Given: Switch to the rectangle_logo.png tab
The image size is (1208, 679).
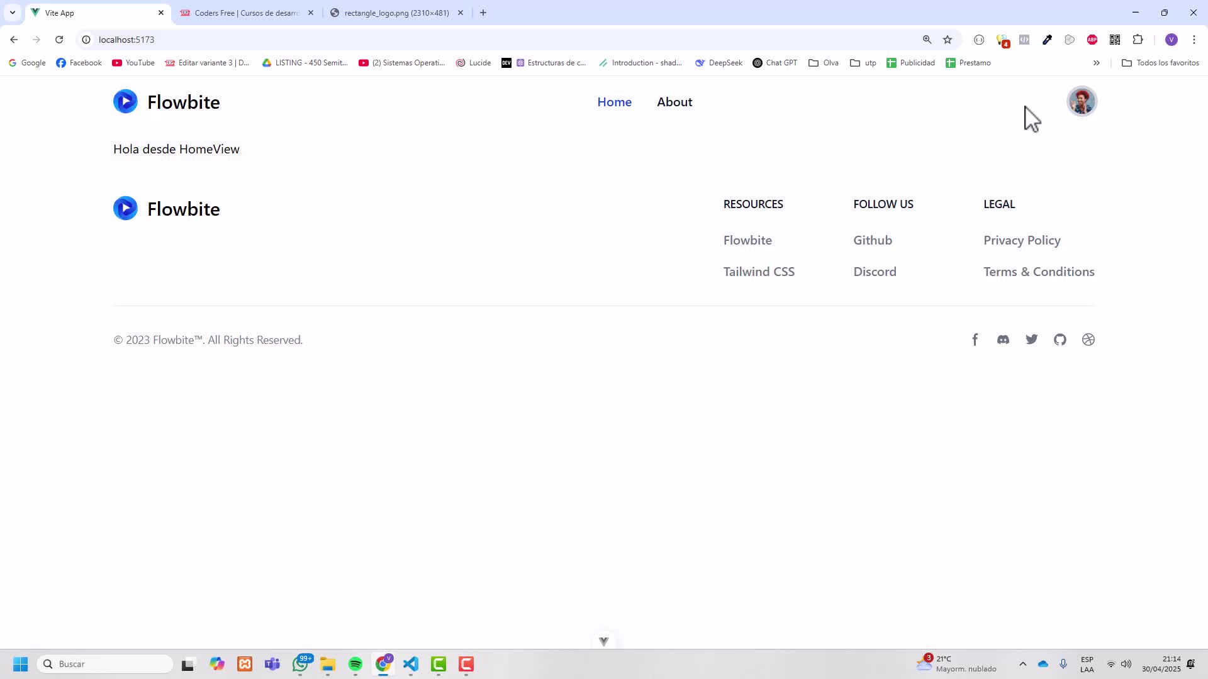Looking at the screenshot, I should [x=396, y=13].
